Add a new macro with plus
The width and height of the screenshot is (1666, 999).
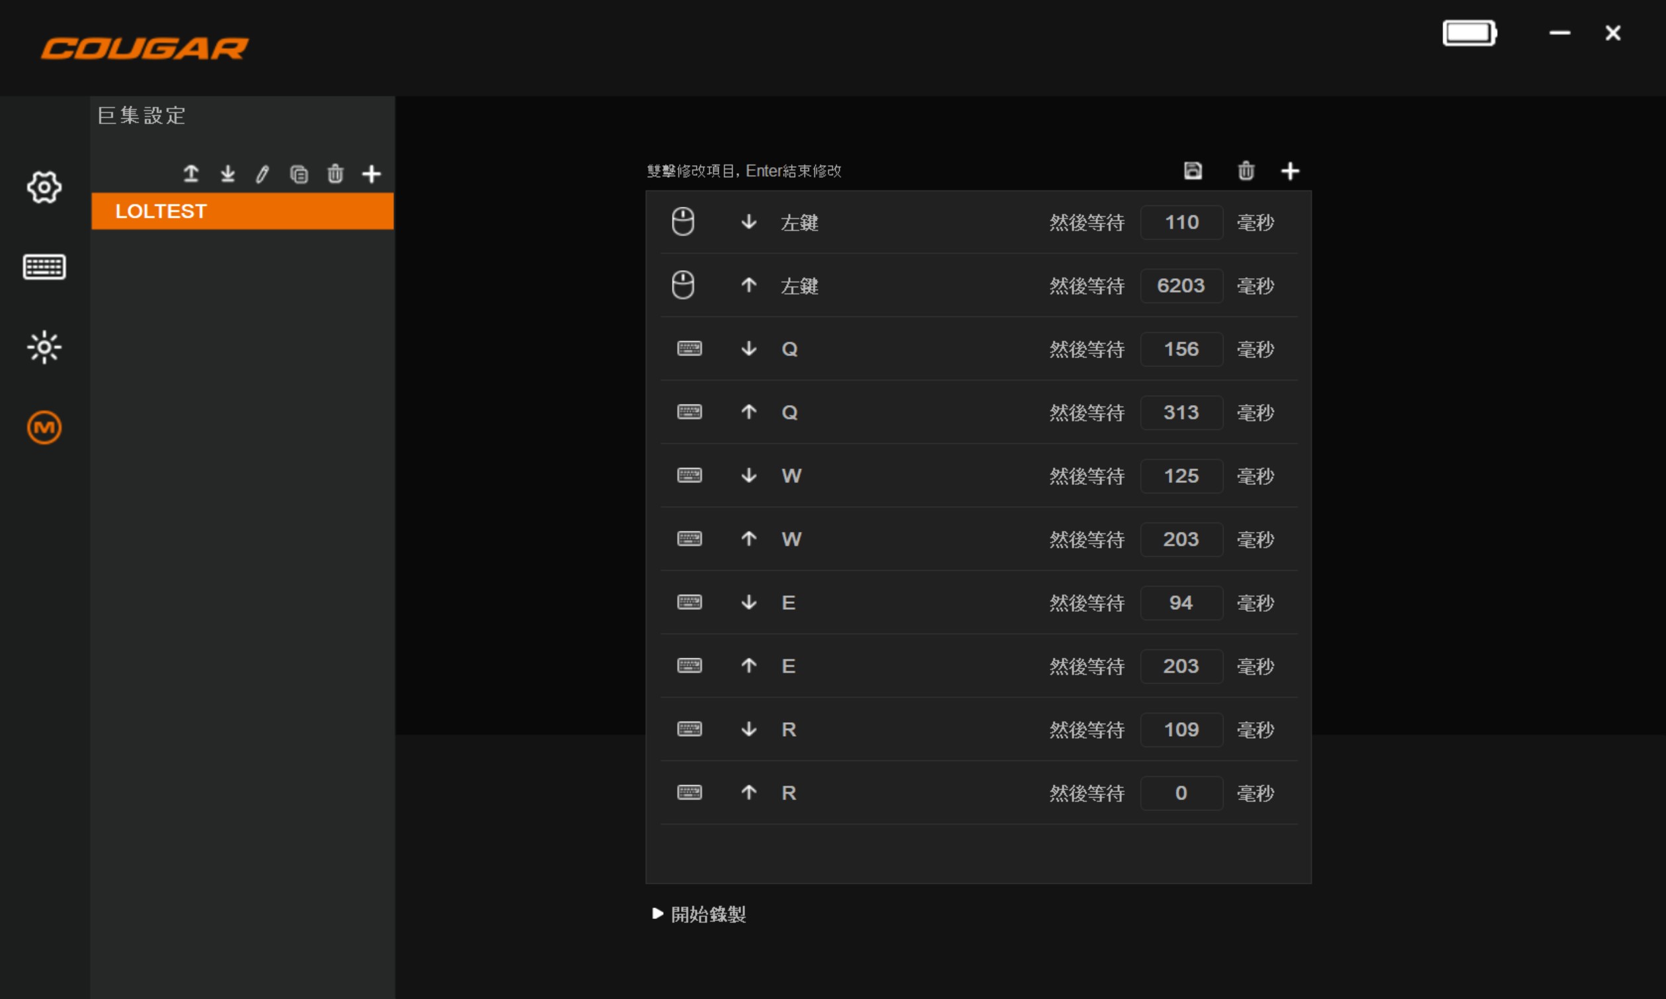click(372, 174)
